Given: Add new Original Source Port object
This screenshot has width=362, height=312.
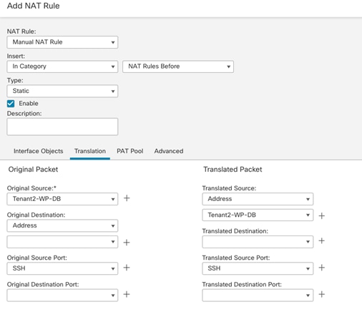Looking at the screenshot, I should pos(127,268).
